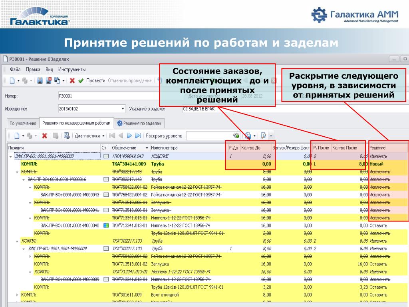Open the Извещение 2013/0102 dropdown

pos(123,109)
